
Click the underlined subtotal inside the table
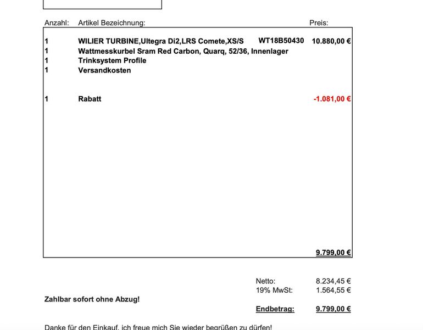tap(333, 253)
